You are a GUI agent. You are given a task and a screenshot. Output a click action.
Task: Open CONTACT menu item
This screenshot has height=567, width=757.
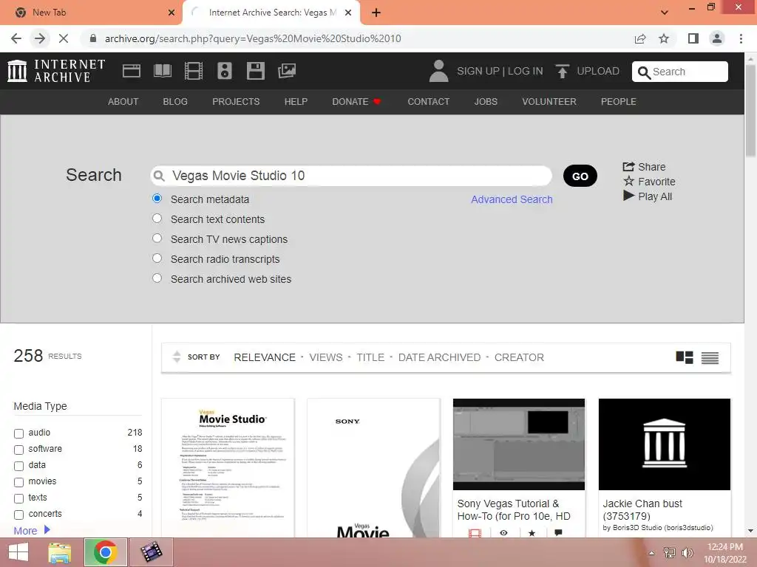pyautogui.click(x=428, y=102)
